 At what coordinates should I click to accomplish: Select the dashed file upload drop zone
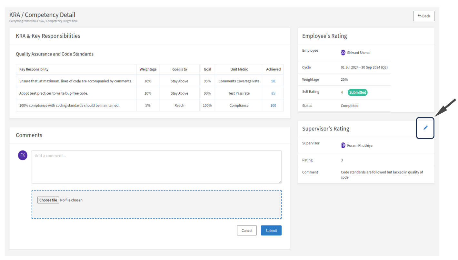coord(156,204)
